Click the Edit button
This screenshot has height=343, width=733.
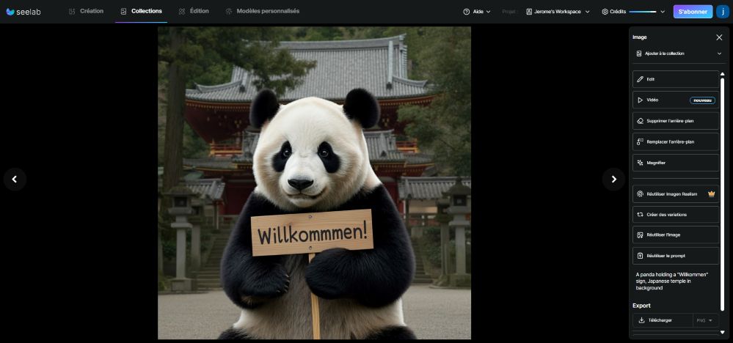click(676, 79)
